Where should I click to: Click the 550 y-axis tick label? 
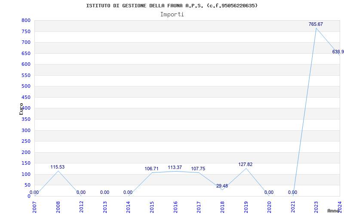26,76
